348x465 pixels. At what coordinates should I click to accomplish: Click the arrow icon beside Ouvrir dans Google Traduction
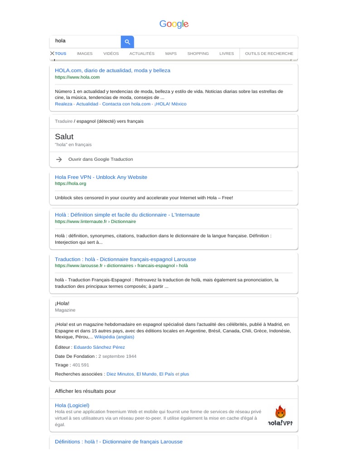pyautogui.click(x=59, y=159)
